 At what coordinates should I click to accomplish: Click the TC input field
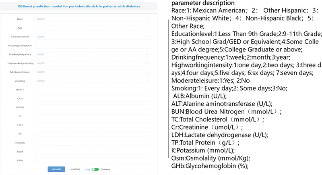pos(92,116)
